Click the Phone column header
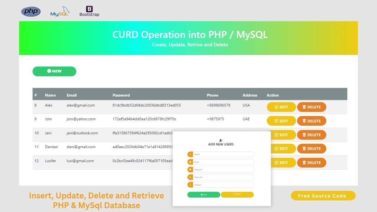The image size is (377, 212). click(x=213, y=95)
